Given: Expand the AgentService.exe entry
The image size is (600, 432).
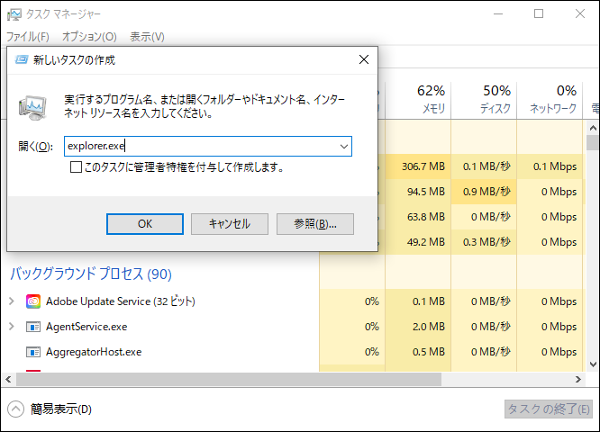Looking at the screenshot, I should (12, 327).
